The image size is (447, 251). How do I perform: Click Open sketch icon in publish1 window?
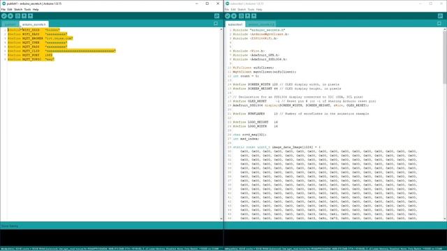24,16
